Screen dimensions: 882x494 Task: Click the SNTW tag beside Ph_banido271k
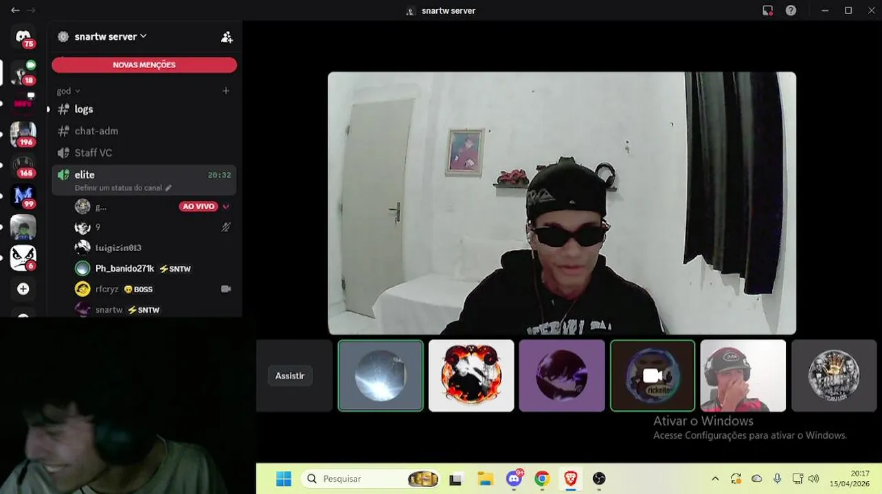(x=175, y=269)
